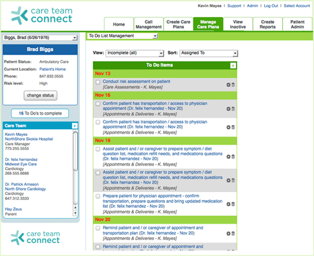
Task: Click the Care Team list scrollbar thumb
Action: point(76,151)
